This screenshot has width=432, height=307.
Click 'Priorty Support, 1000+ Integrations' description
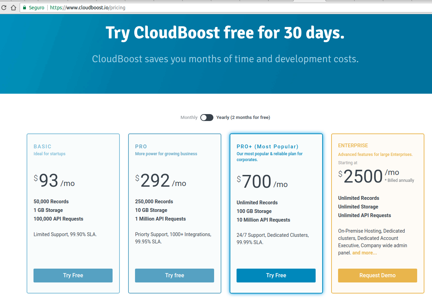coord(173,238)
